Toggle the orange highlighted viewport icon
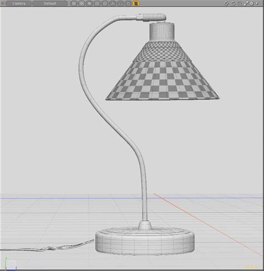This screenshot has width=264, height=271. pyautogui.click(x=136, y=3)
